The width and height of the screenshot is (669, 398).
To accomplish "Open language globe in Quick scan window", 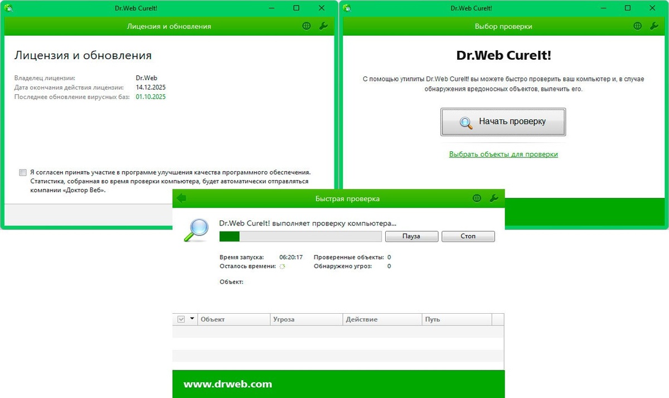I will click(477, 198).
